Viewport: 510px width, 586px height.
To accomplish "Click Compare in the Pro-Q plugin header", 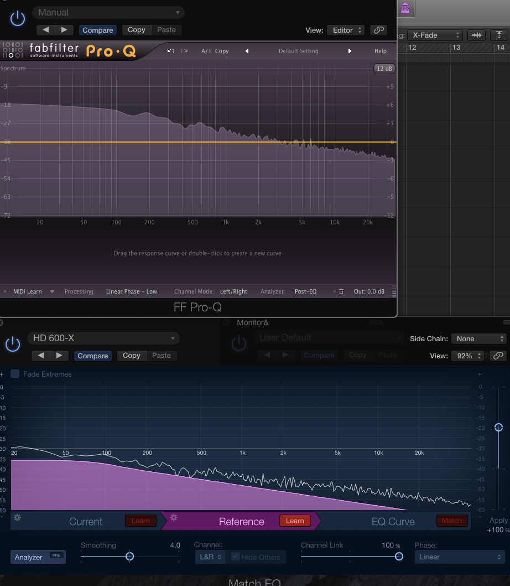I will 97,30.
